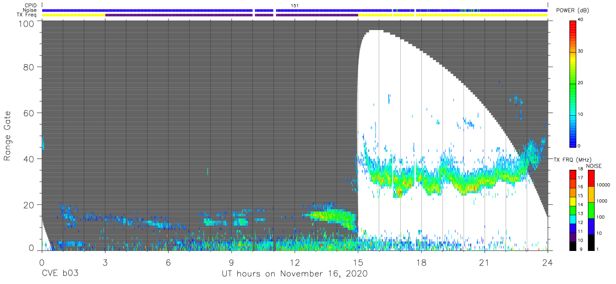Click the 21 tick on UT hours axis

(x=485, y=262)
